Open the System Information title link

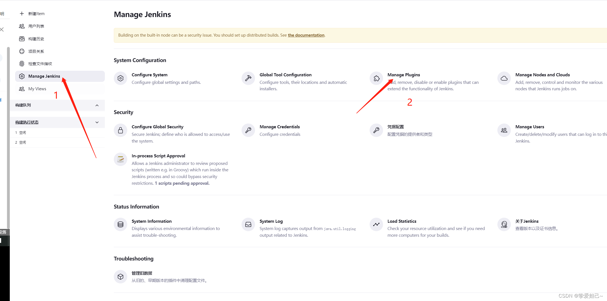coord(152,221)
